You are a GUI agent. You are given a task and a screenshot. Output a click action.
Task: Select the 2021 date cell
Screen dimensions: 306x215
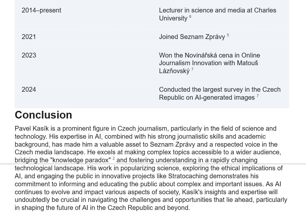(x=29, y=37)
